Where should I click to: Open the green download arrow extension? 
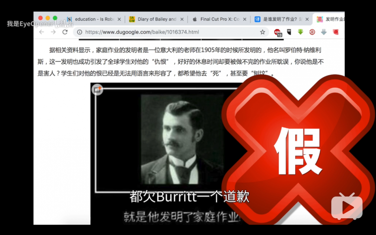(x=300, y=32)
